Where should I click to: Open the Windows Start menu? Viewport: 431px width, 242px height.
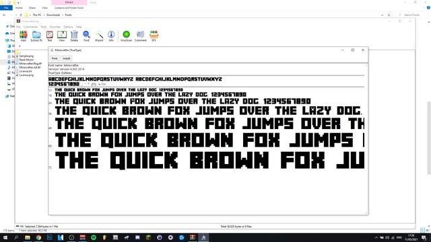click(5, 237)
